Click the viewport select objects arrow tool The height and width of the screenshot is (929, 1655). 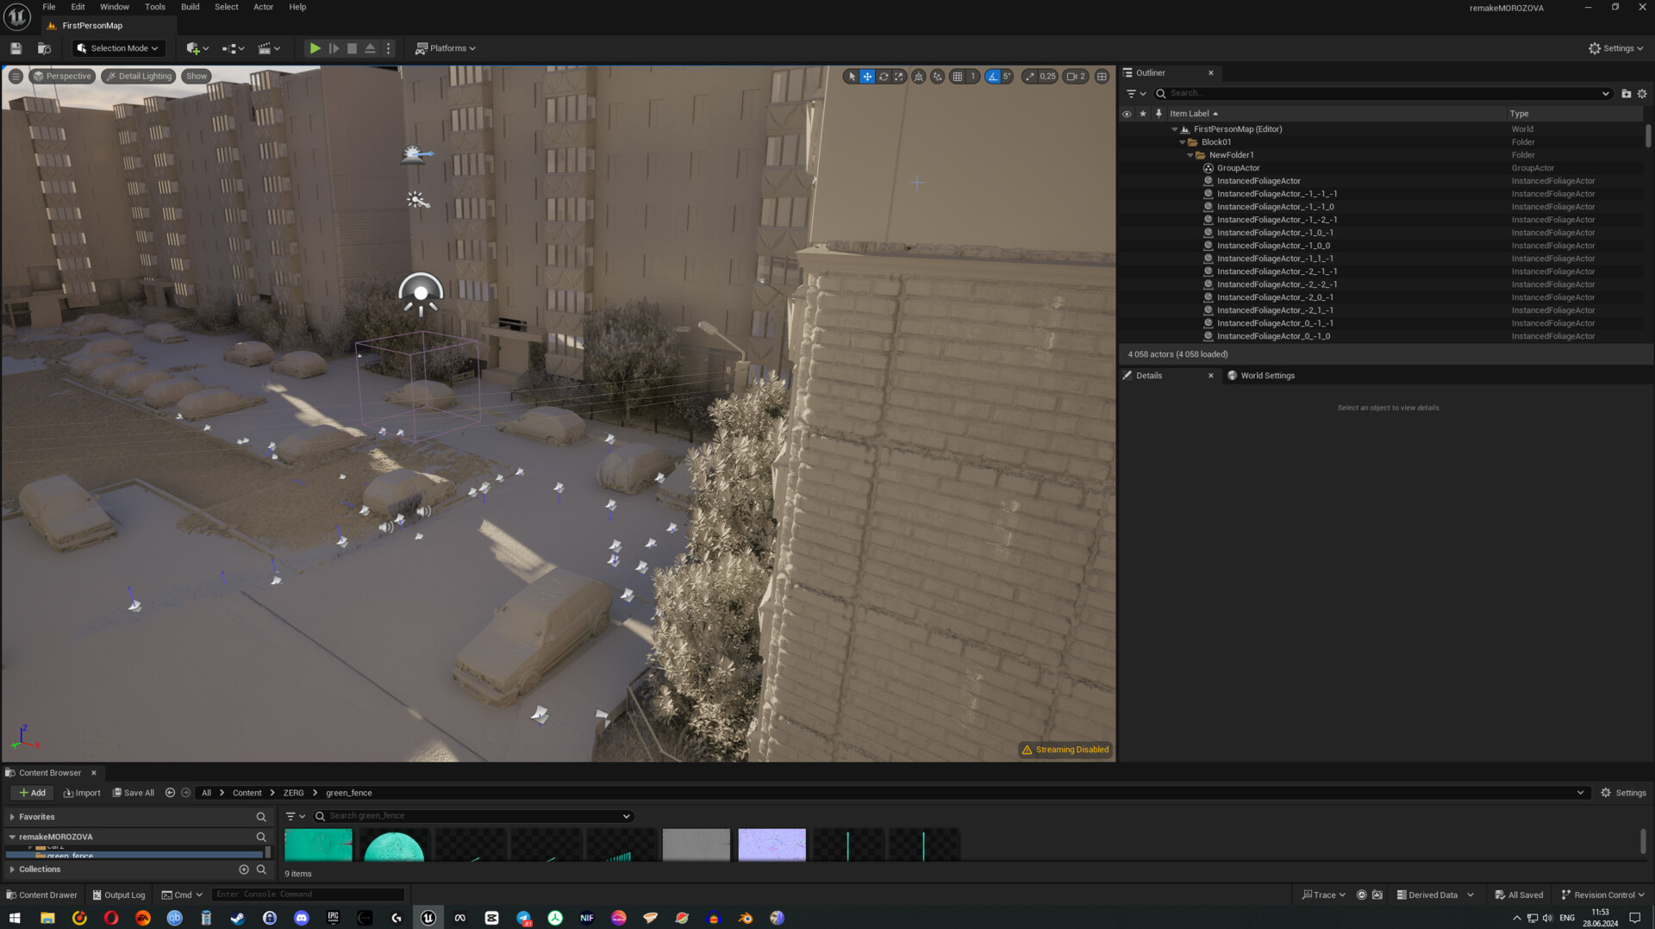point(852,77)
